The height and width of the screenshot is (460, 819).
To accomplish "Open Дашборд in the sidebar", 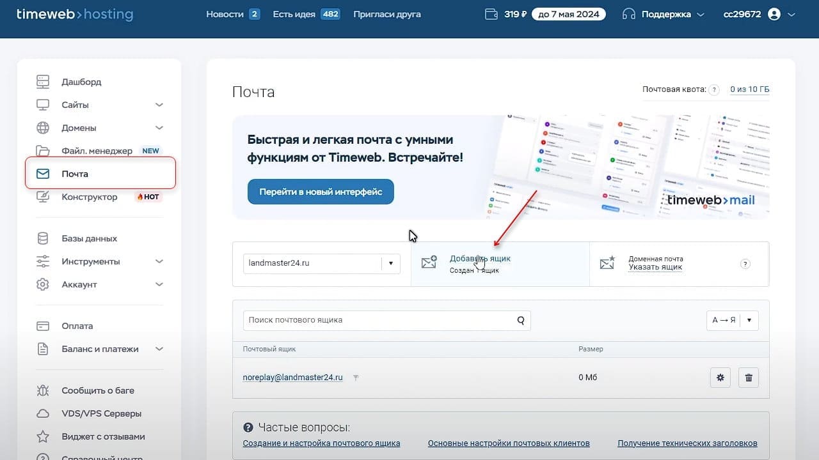I will click(x=81, y=82).
